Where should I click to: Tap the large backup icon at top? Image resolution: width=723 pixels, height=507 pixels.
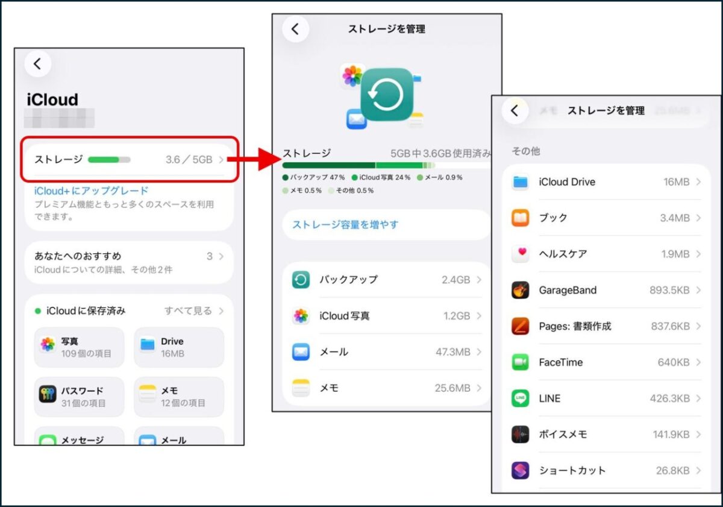pos(386,95)
